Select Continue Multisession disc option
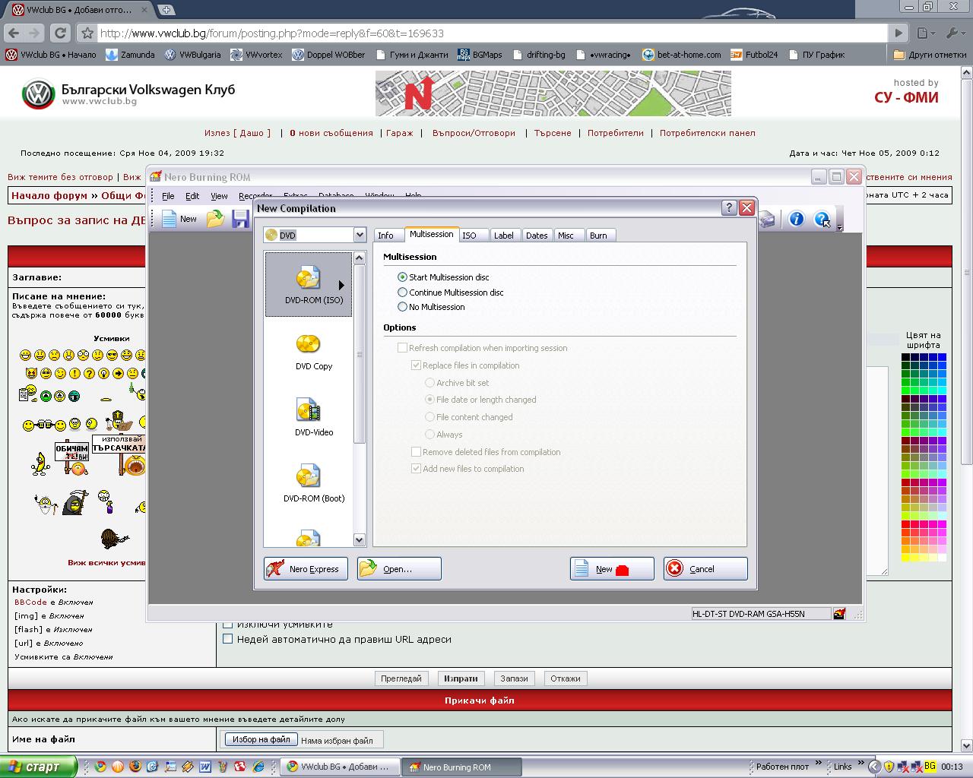973x778 pixels. [403, 293]
